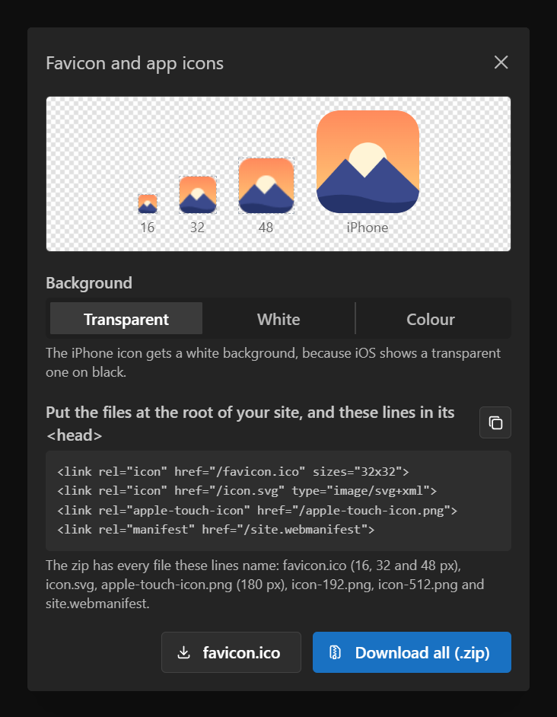Screen dimensions: 557x717
Task: Click the iPhone white background note
Action: click(273, 362)
